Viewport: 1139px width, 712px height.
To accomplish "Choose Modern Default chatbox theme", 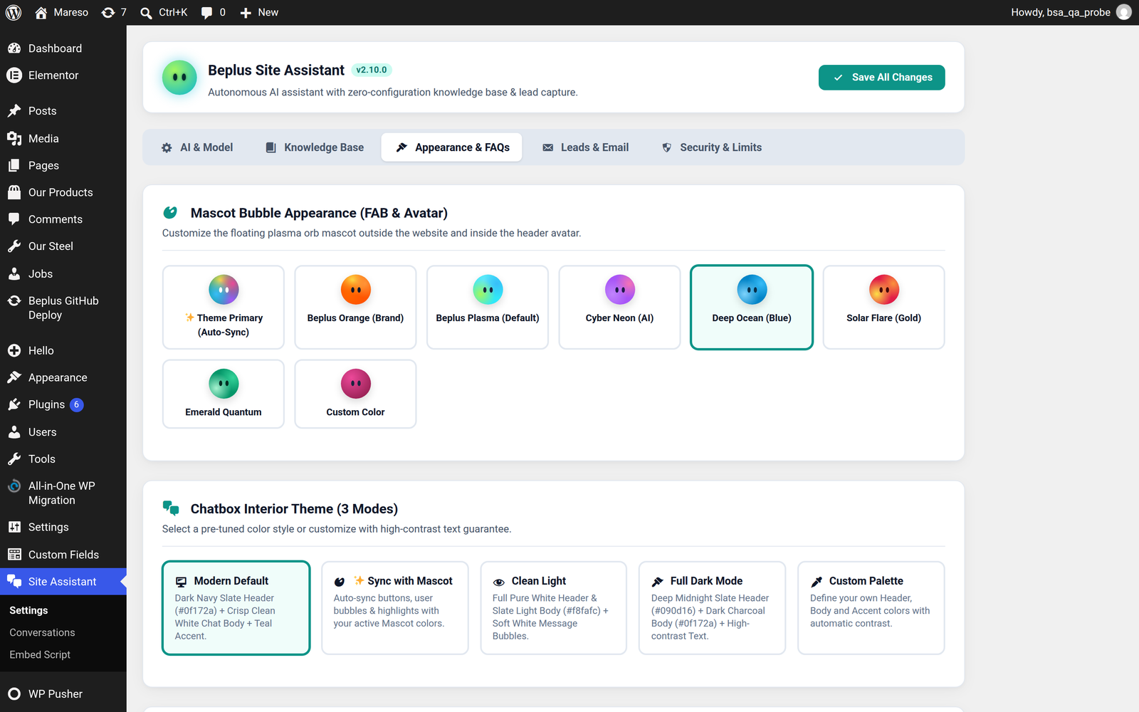I will [x=236, y=608].
